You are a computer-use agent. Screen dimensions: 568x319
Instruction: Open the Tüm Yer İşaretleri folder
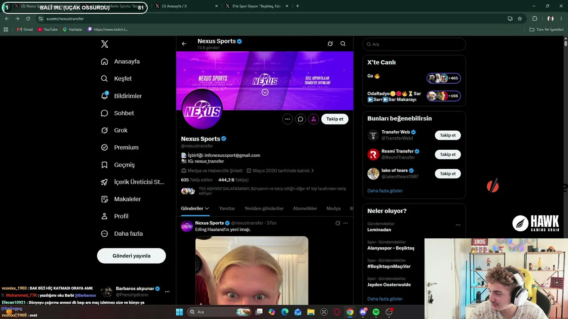[547, 30]
